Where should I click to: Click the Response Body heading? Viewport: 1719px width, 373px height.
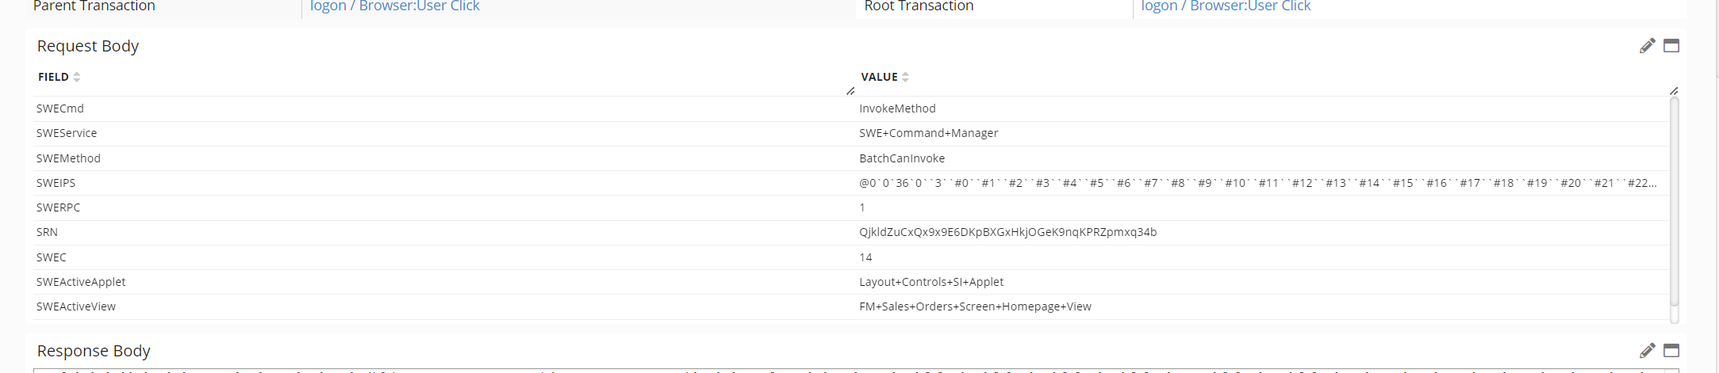click(x=94, y=351)
